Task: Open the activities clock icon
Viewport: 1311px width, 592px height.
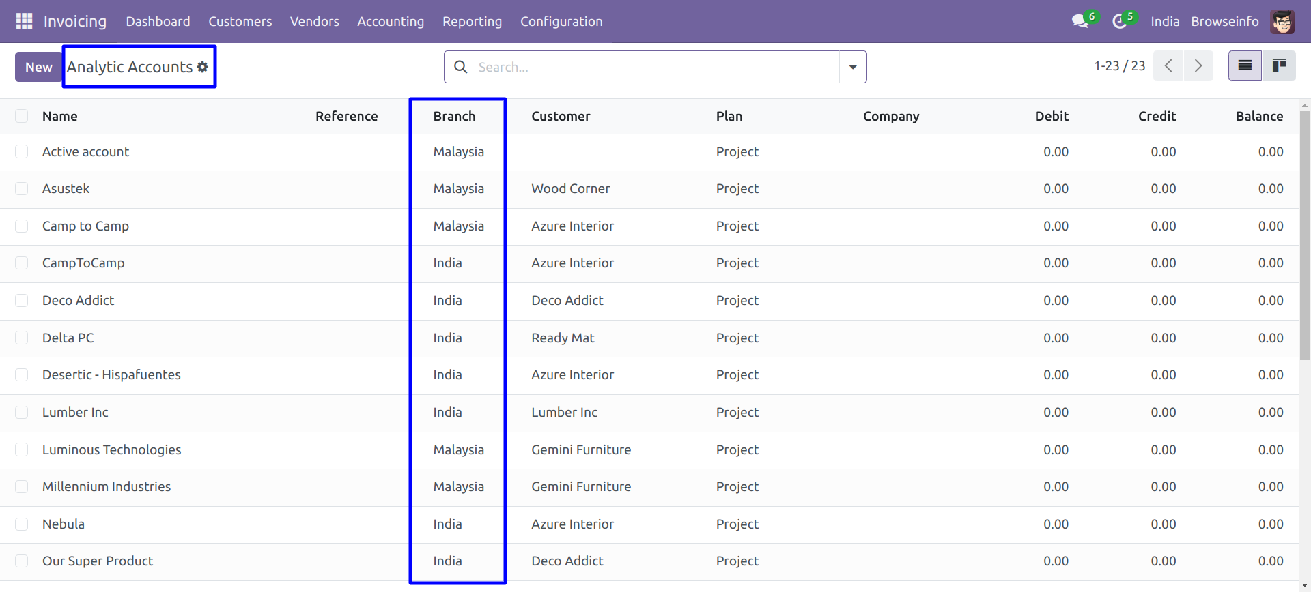Action: [1119, 21]
